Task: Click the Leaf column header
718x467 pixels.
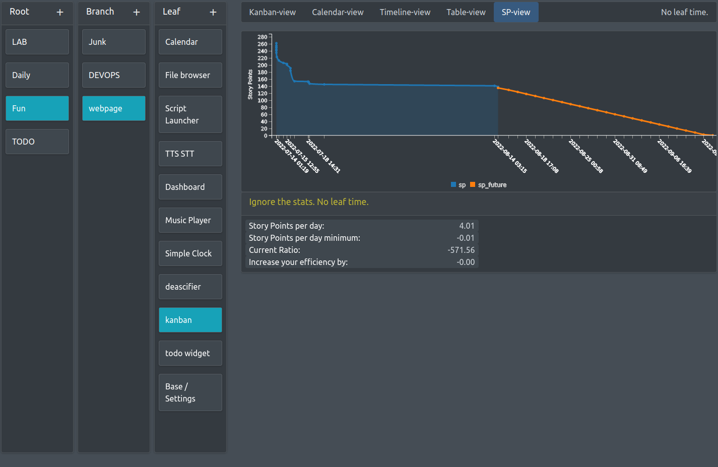Action: [171, 12]
